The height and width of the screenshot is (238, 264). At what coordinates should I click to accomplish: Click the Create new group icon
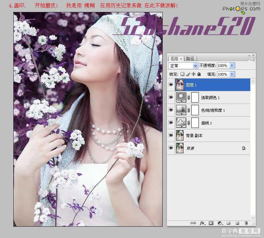(x=228, y=223)
